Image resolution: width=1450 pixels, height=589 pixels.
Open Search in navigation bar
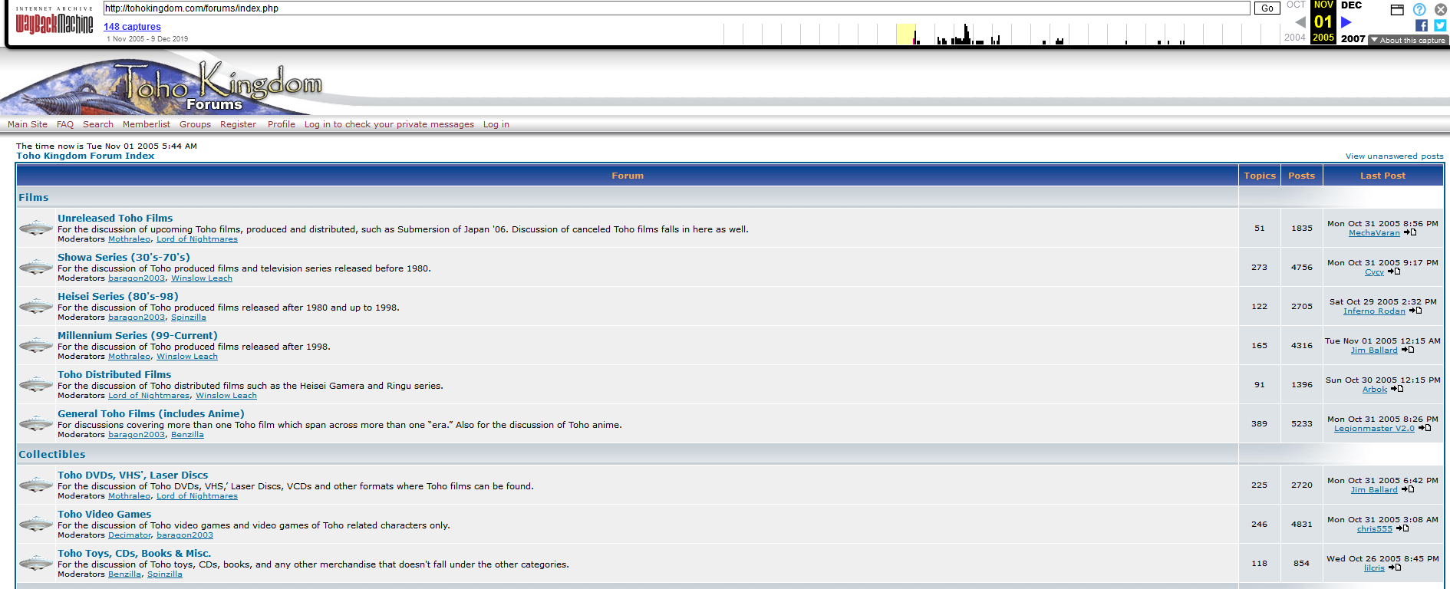(x=98, y=124)
